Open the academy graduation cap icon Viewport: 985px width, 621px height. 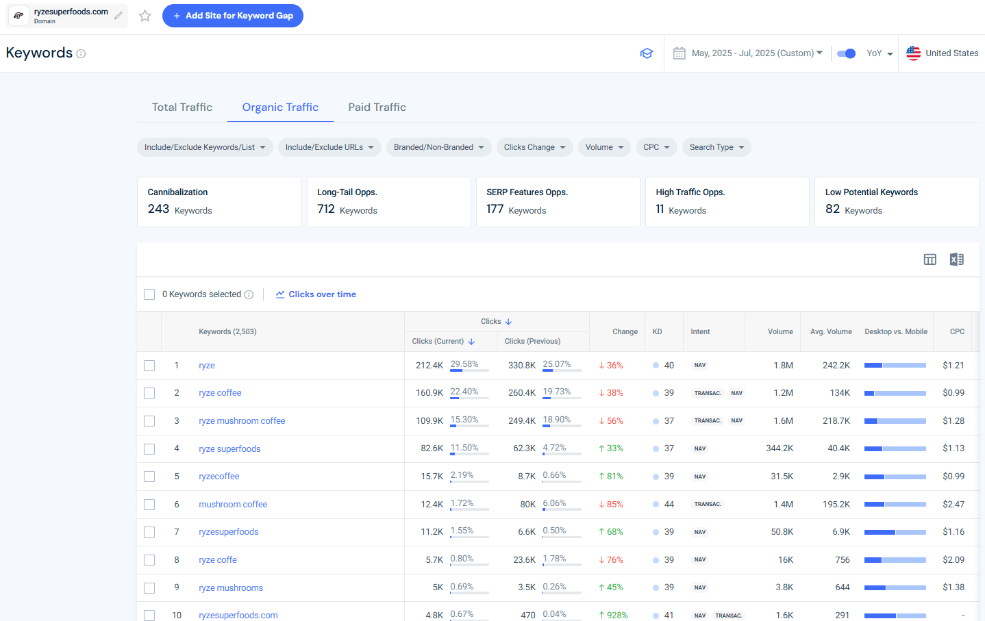[647, 53]
